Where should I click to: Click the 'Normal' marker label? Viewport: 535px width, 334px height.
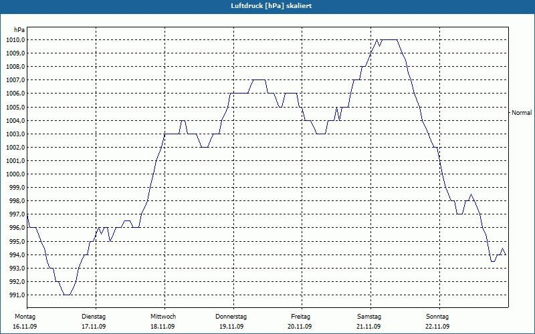click(x=522, y=113)
